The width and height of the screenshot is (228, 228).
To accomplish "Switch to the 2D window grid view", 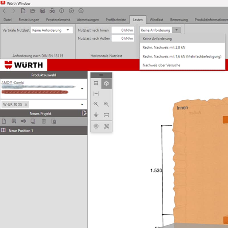I will 96,83.
